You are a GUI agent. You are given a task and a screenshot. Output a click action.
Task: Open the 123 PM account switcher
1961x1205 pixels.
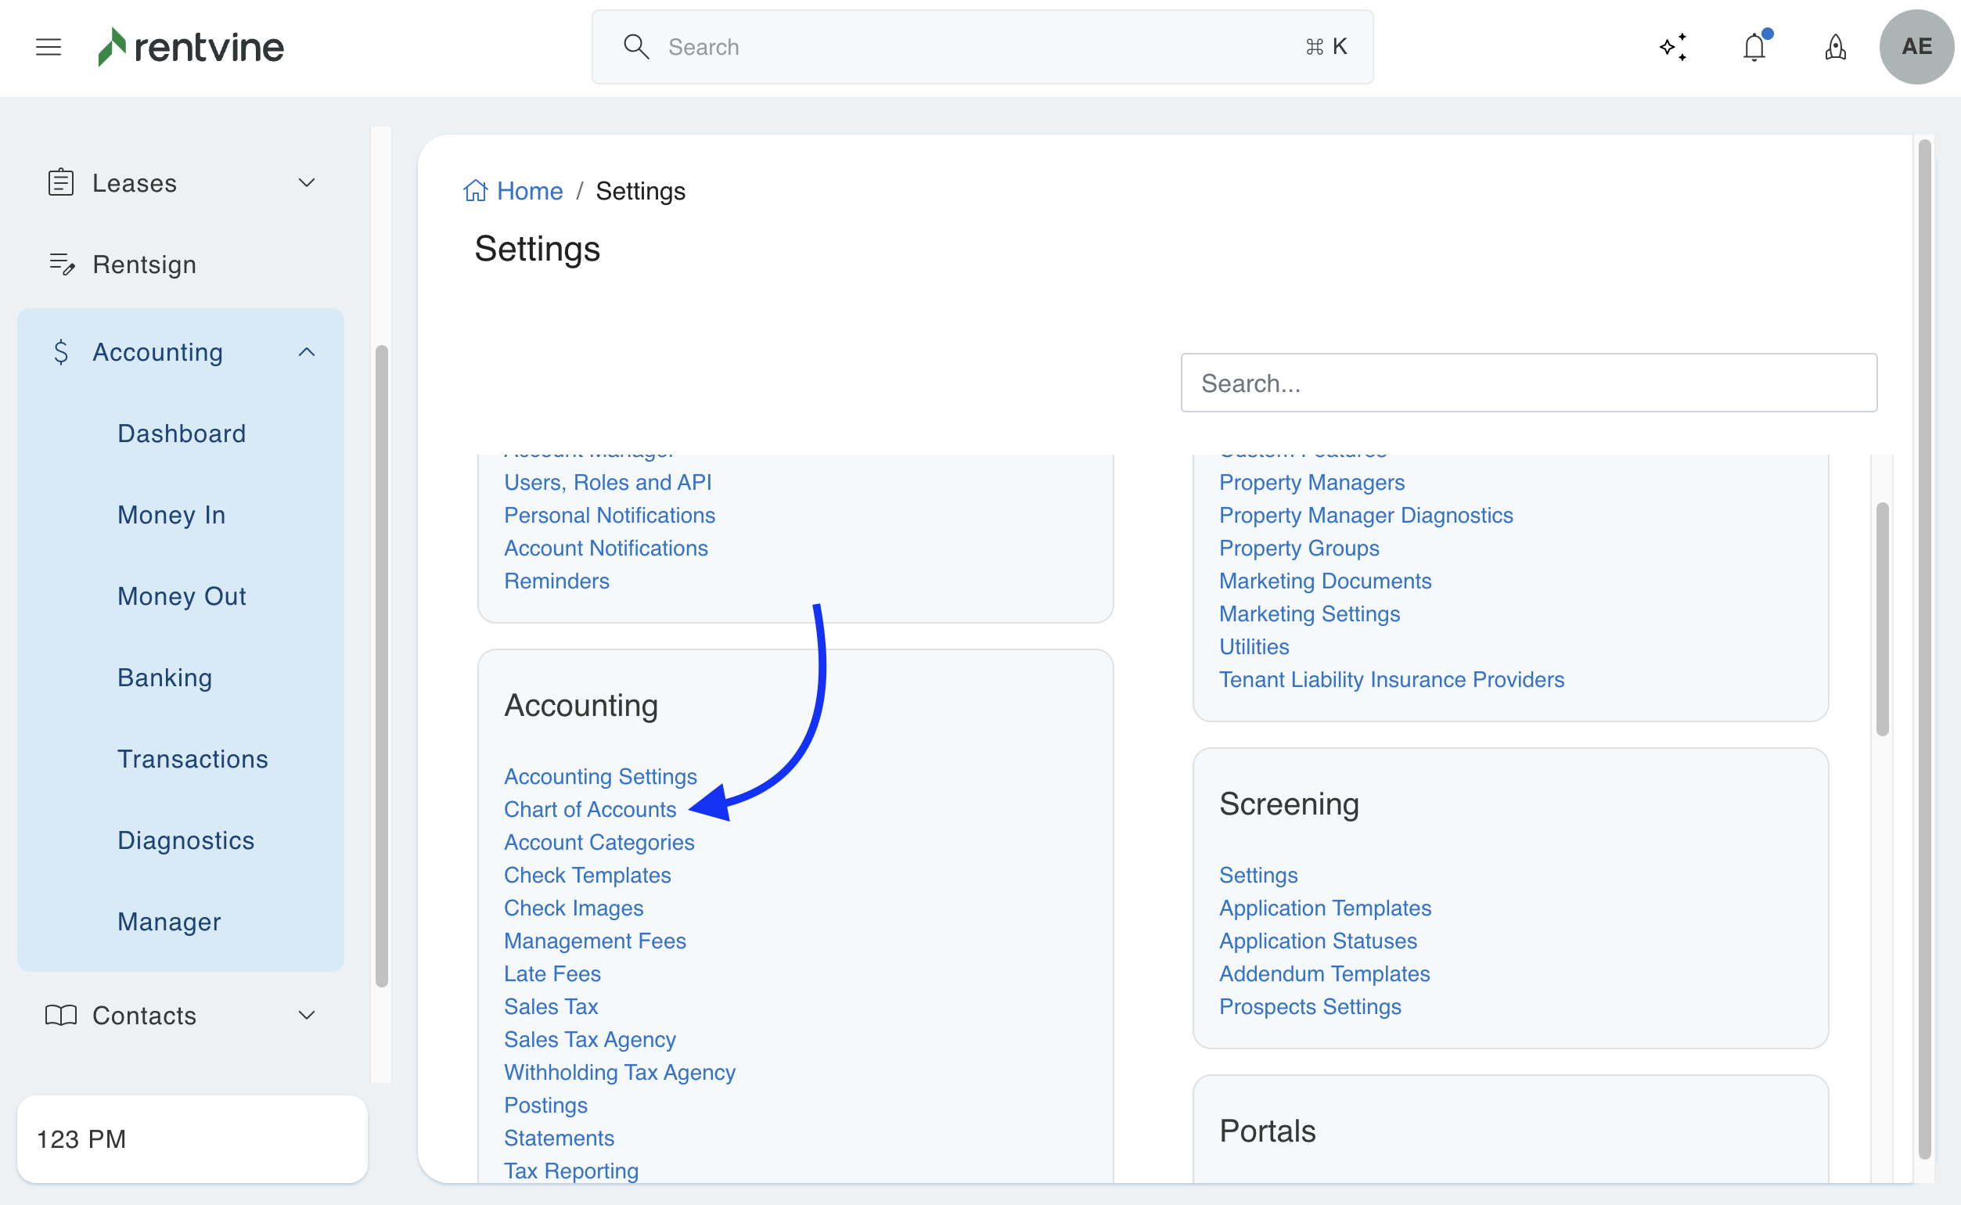pos(192,1138)
